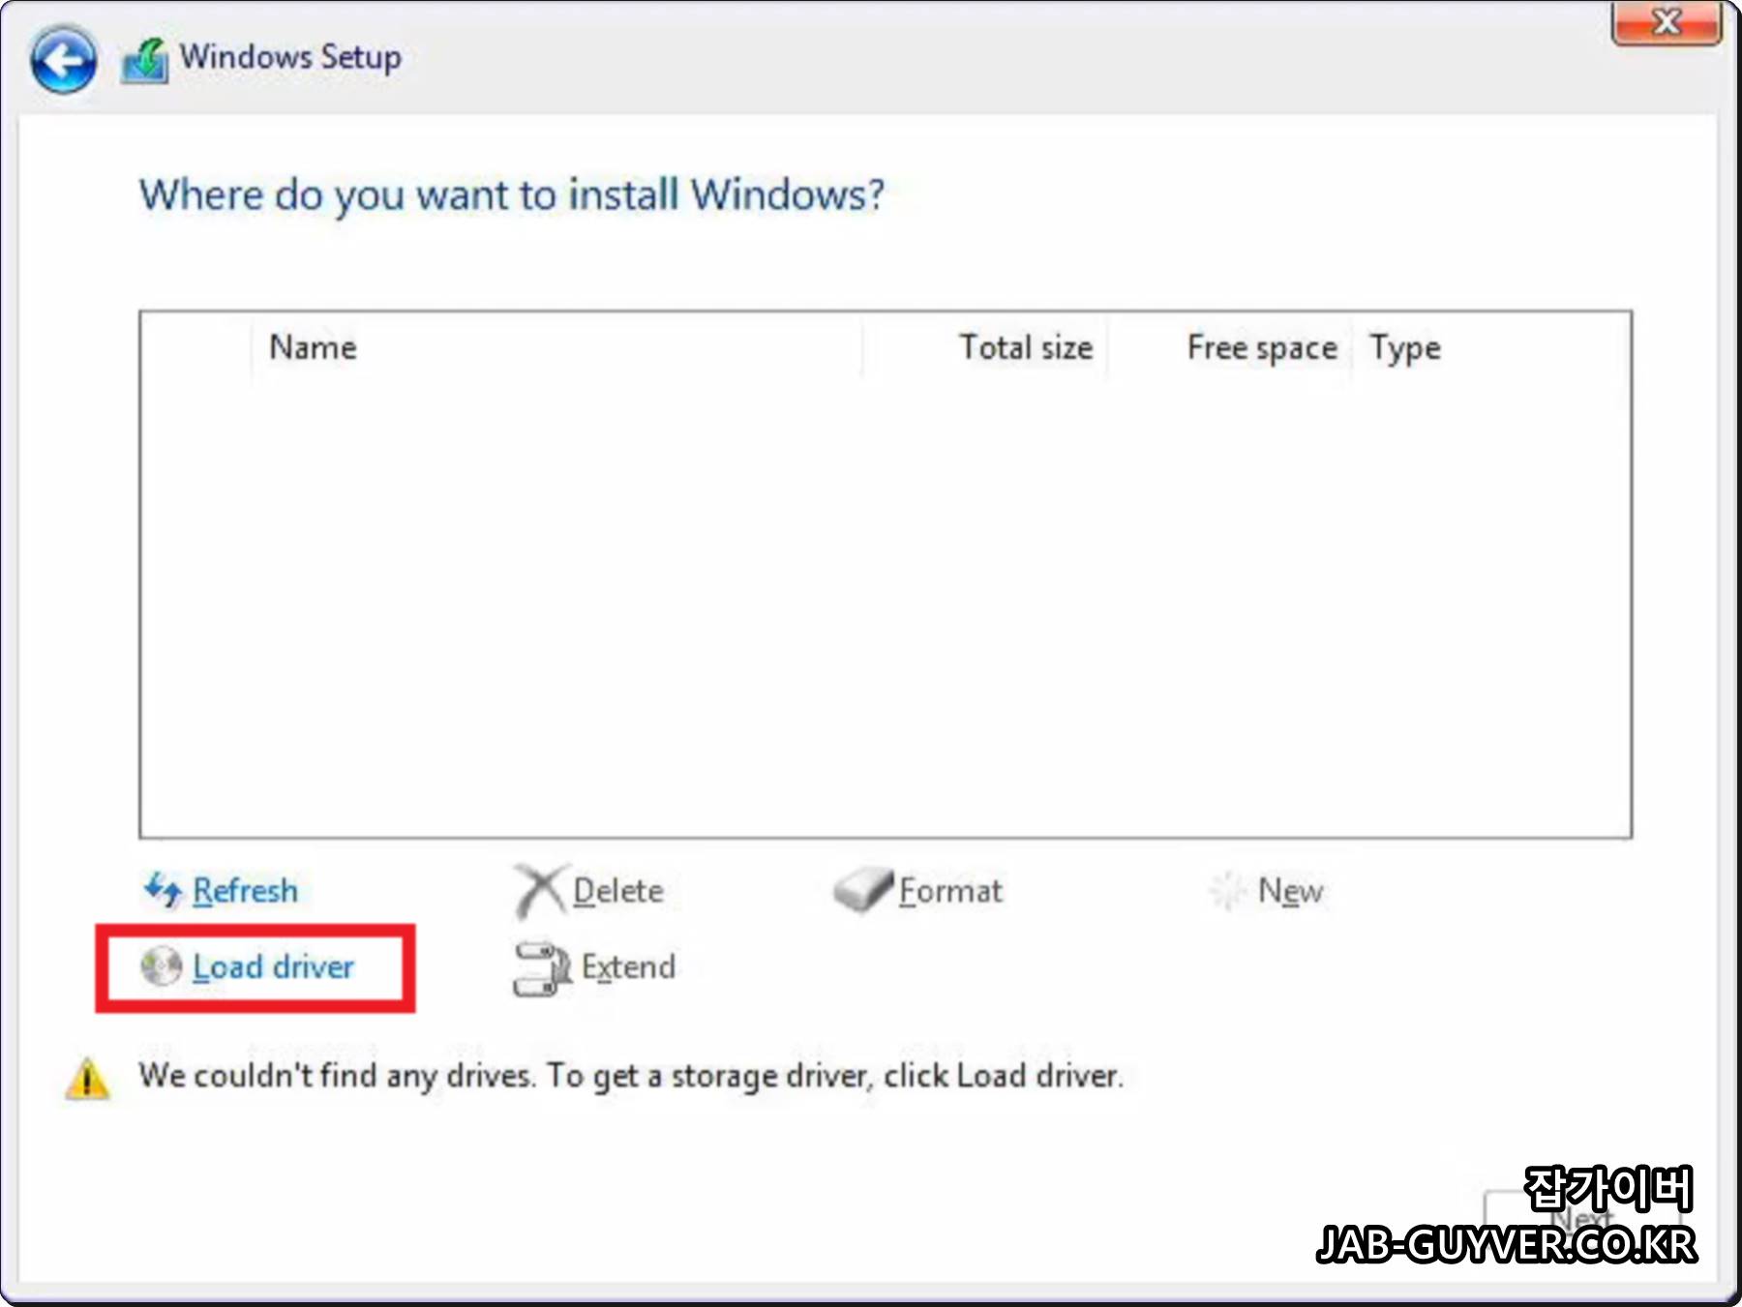Go back with the blue arrow button
This screenshot has height=1307, width=1742.
click(63, 60)
